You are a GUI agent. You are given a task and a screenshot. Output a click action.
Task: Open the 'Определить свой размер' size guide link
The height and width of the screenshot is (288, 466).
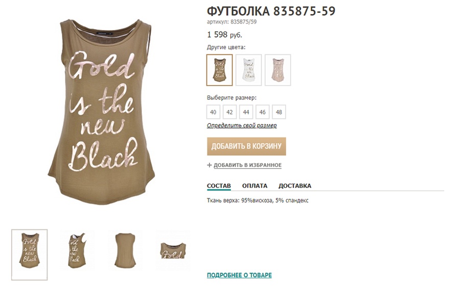(242, 125)
